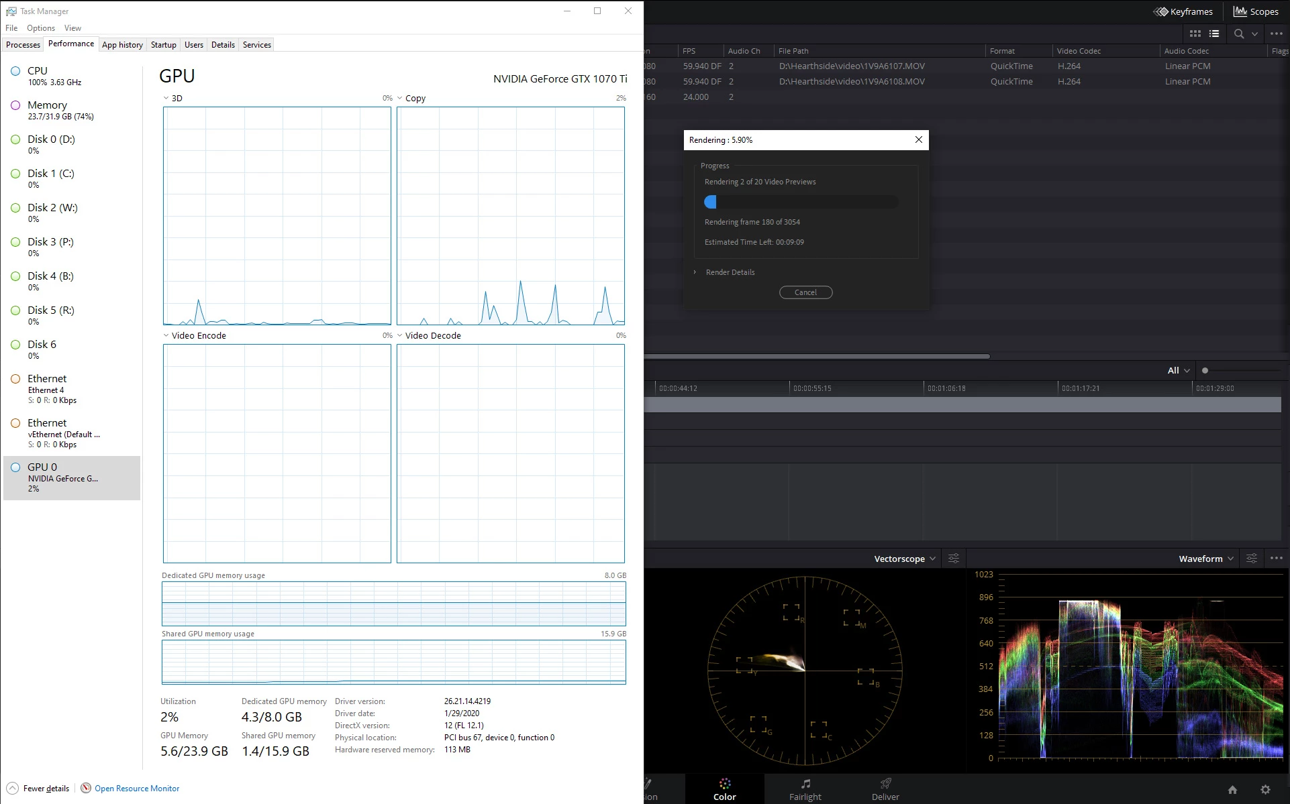Open the Vectorscope scope type dropdown
The width and height of the screenshot is (1290, 804).
[x=904, y=559]
